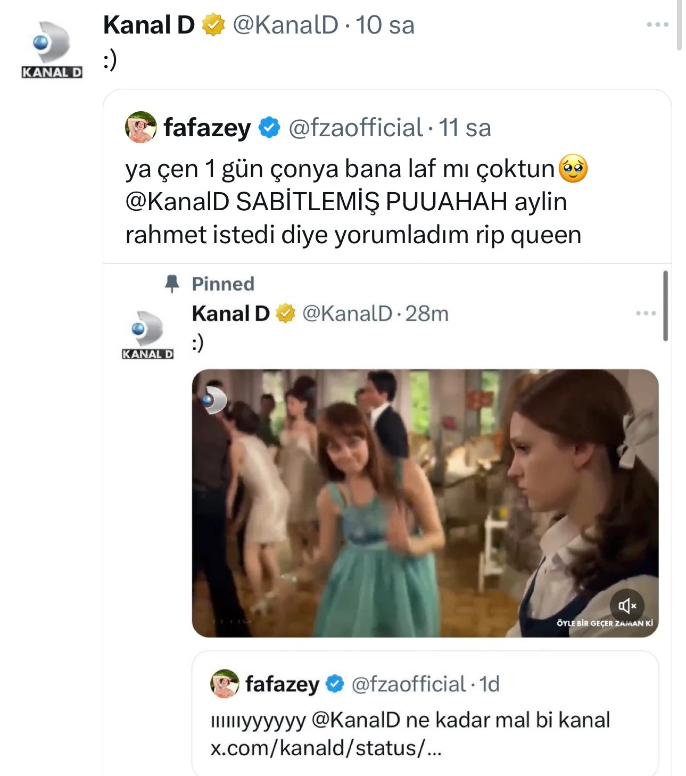686x776 pixels.
Task: Click fafazey's blue verified badge in quote
Action: click(269, 128)
